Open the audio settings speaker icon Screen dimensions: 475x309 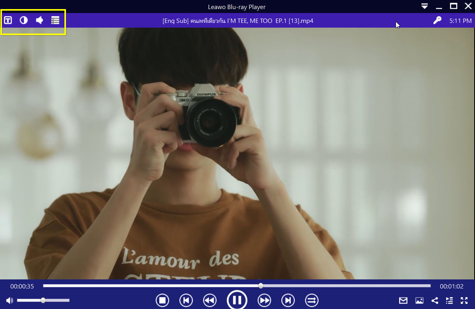39,20
